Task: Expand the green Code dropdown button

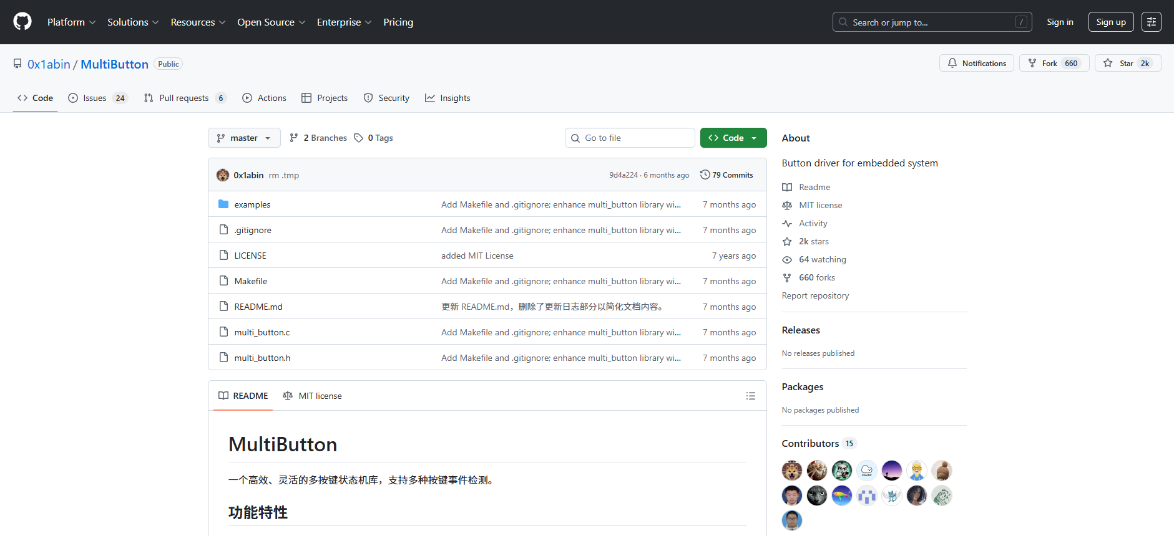Action: pos(733,138)
